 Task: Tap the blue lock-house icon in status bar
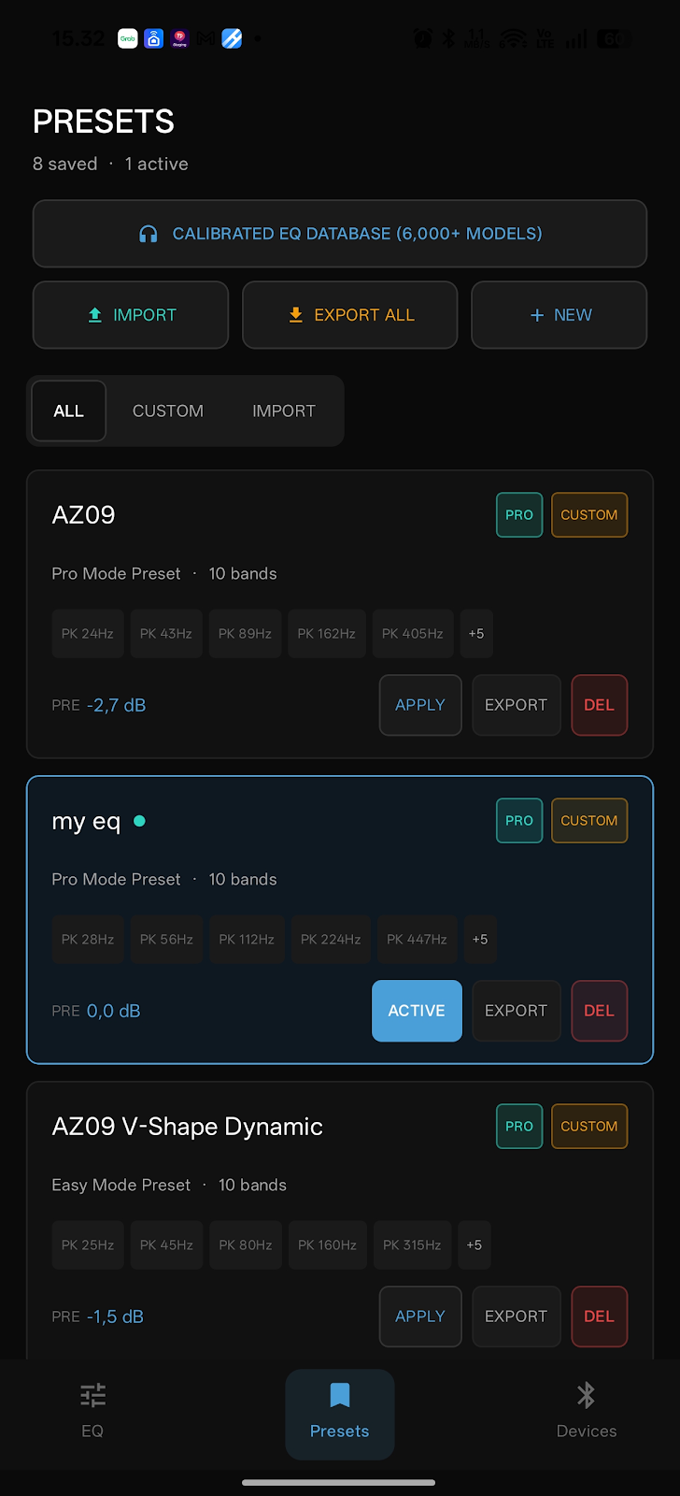pyautogui.click(x=154, y=38)
